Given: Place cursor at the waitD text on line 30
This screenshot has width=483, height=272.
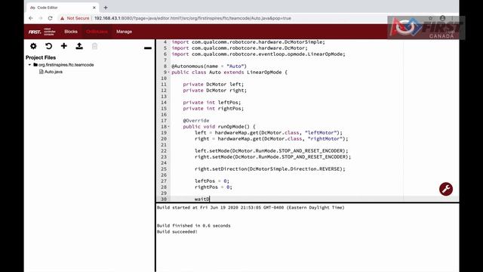Looking at the screenshot, I should (202, 199).
